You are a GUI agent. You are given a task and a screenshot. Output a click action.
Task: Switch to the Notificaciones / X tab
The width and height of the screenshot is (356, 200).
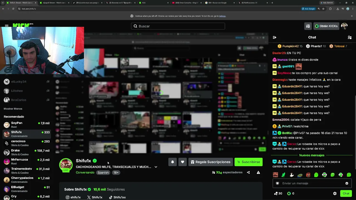coord(253,3)
